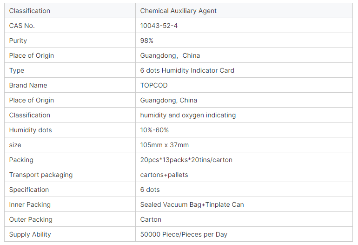Image resolution: width=358 pixels, height=245 pixels.
Task: Select the Inner Packing label
Action: (30, 204)
